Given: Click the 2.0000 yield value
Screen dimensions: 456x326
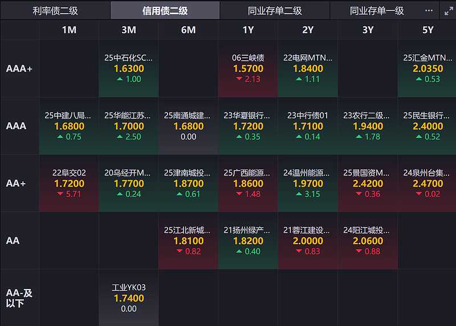Looking at the screenshot, I should click(x=308, y=241).
